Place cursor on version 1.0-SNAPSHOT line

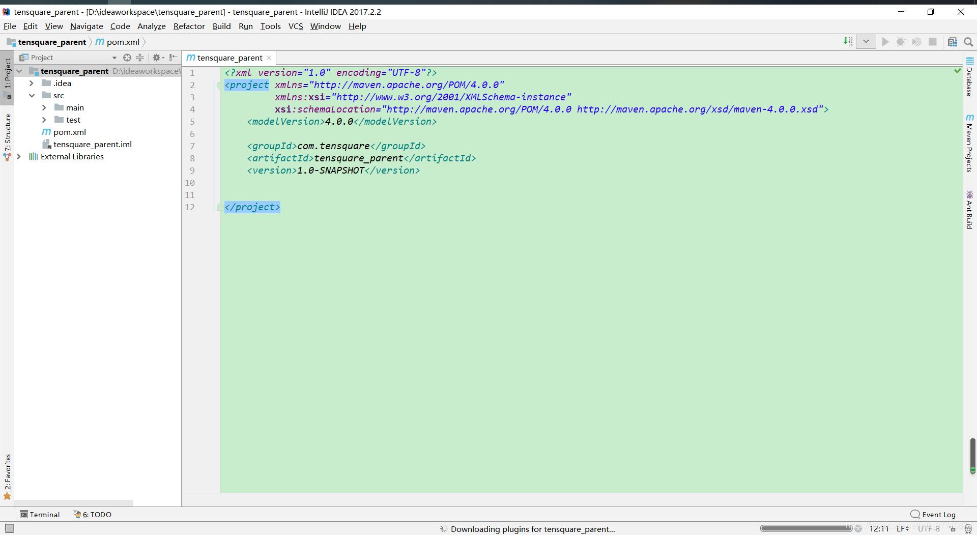click(x=333, y=171)
